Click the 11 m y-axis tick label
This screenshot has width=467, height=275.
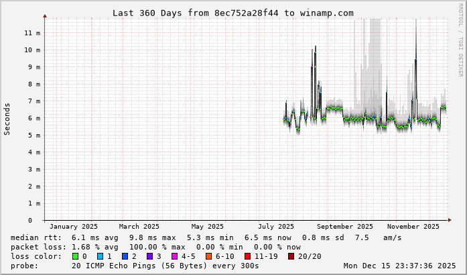pyautogui.click(x=32, y=33)
